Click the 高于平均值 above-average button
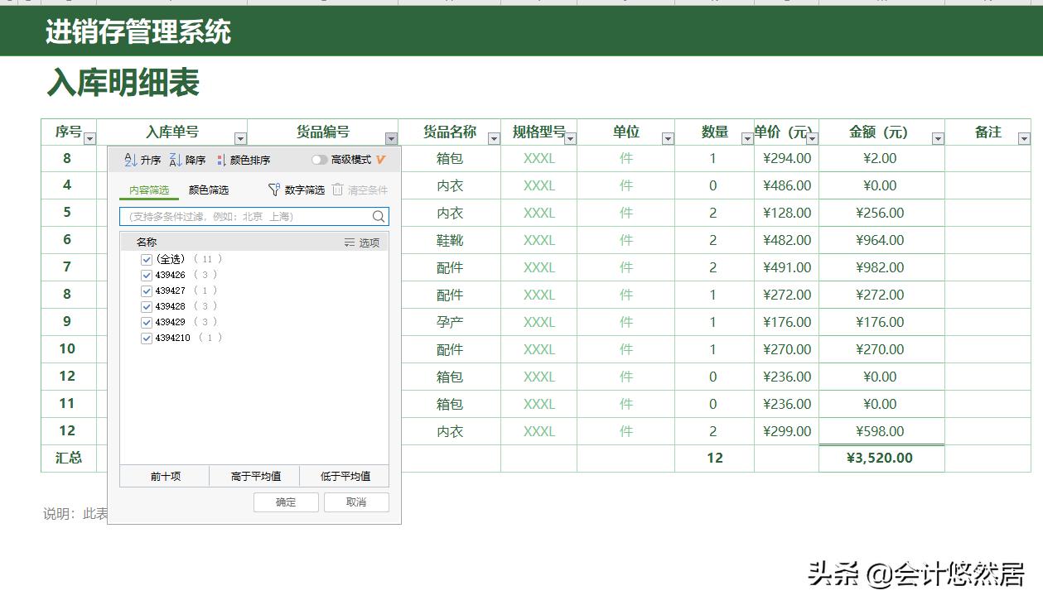 [x=257, y=475]
